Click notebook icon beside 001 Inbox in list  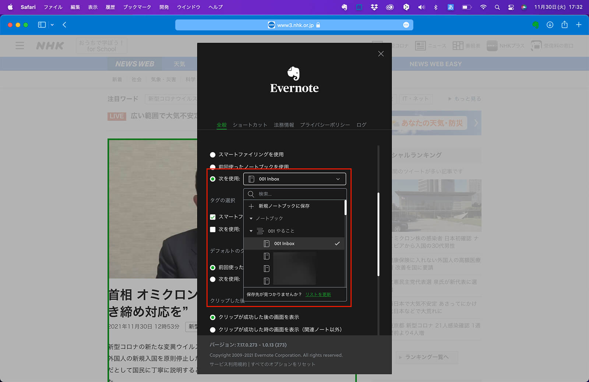click(x=267, y=243)
